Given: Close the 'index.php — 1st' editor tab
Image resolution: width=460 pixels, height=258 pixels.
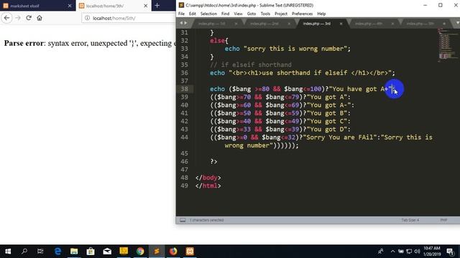Looking at the screenshot, I should [x=236, y=24].
